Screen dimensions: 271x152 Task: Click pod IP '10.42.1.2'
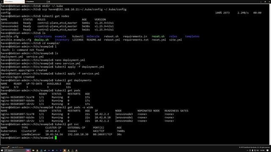click(x=102, y=121)
